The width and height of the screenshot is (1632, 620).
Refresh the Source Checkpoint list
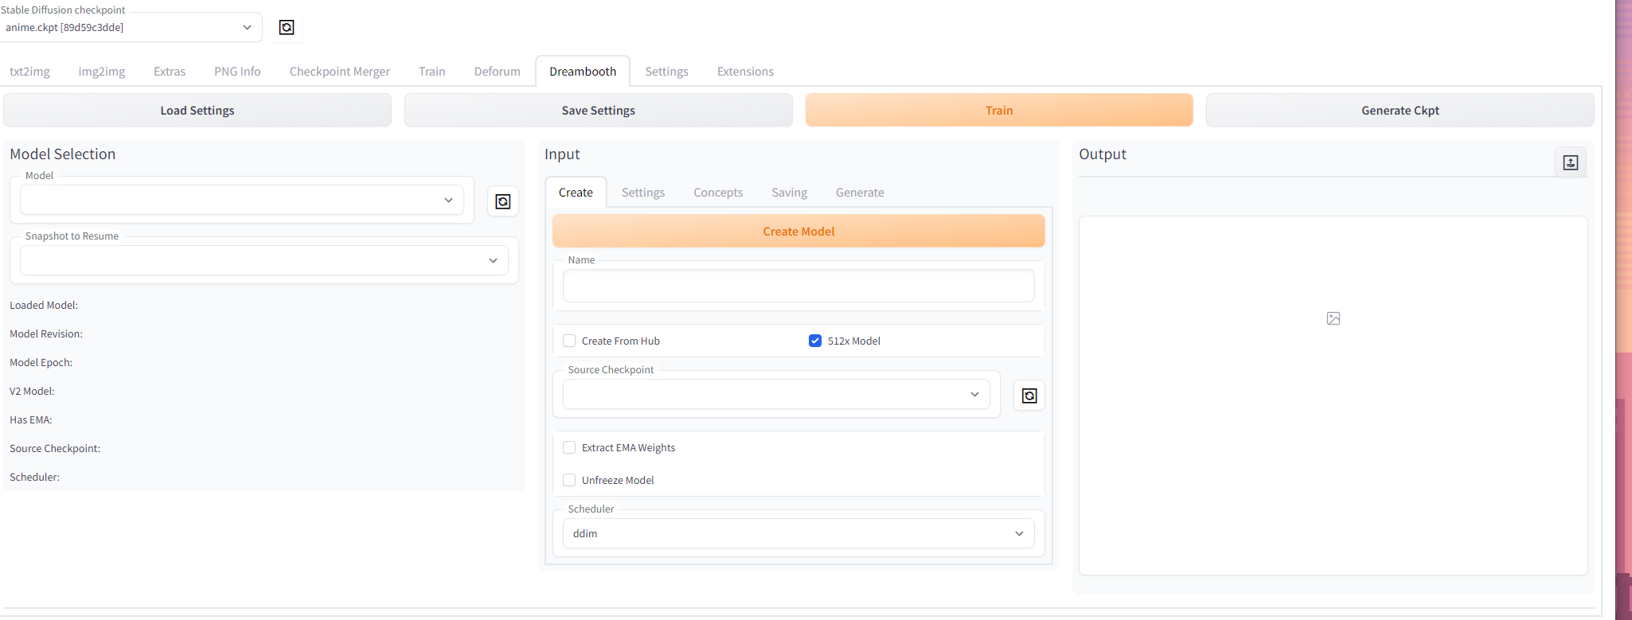(1029, 396)
